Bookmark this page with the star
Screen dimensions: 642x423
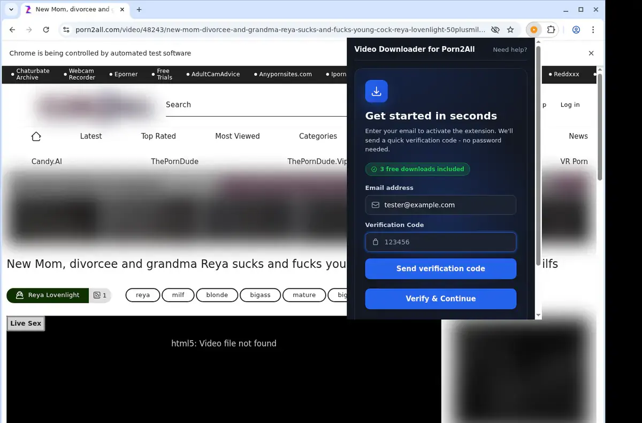[x=510, y=30]
